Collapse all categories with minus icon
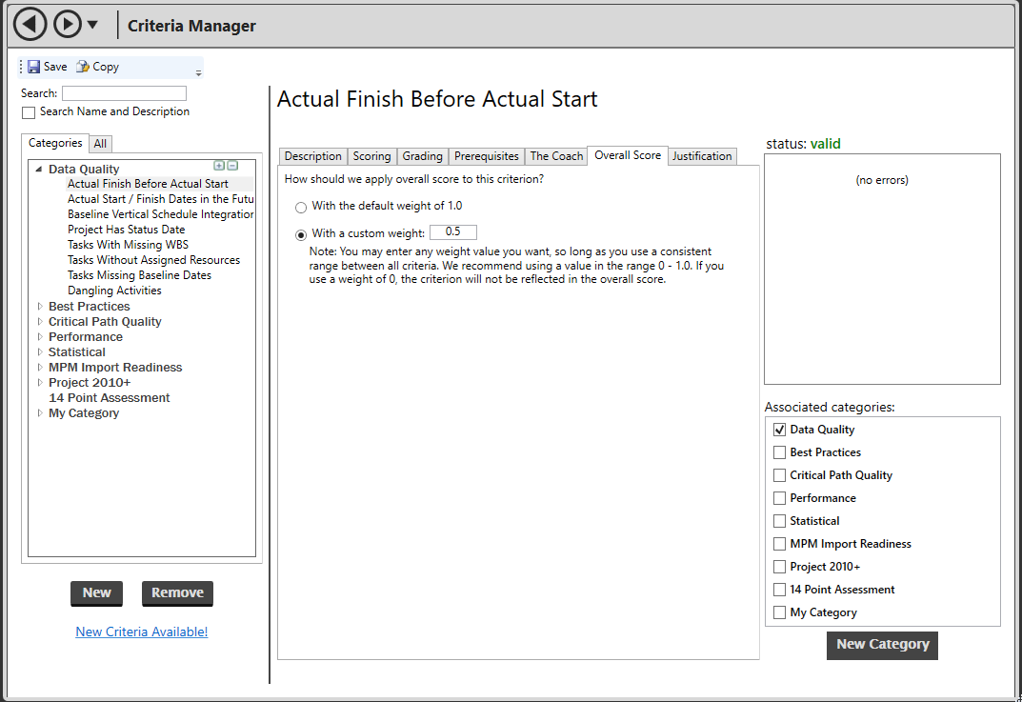 pos(232,166)
